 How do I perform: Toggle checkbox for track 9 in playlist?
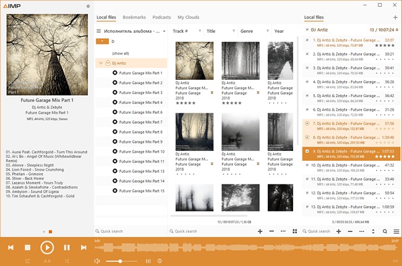(307, 152)
